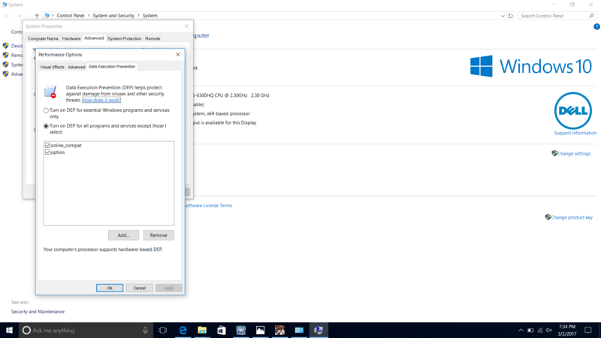
Task: Go up one level with Up arrow
Action: tap(37, 16)
